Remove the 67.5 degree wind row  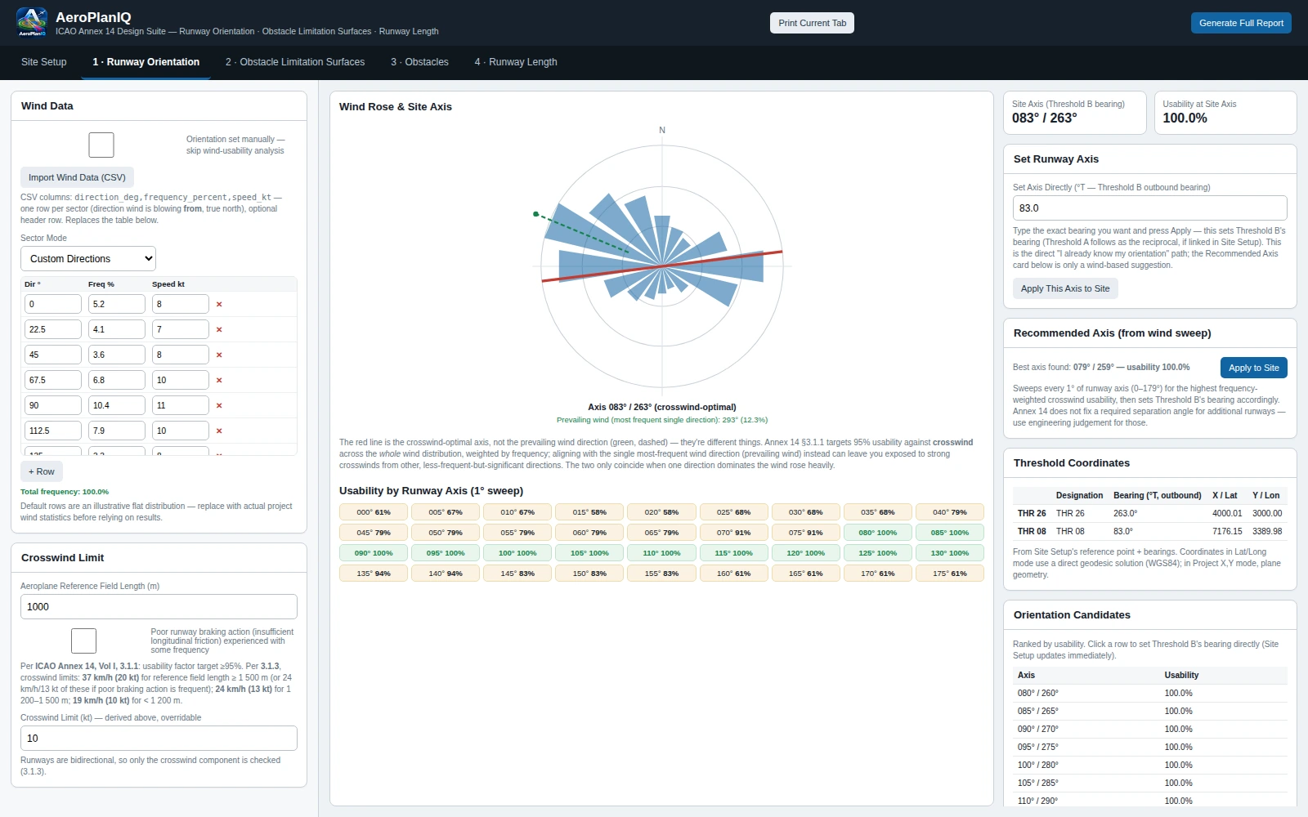[219, 380]
